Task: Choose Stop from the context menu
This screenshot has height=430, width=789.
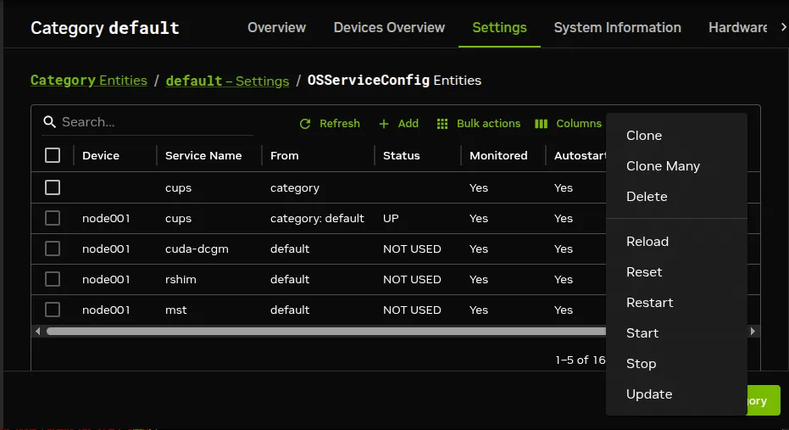Action: pyautogui.click(x=676, y=364)
